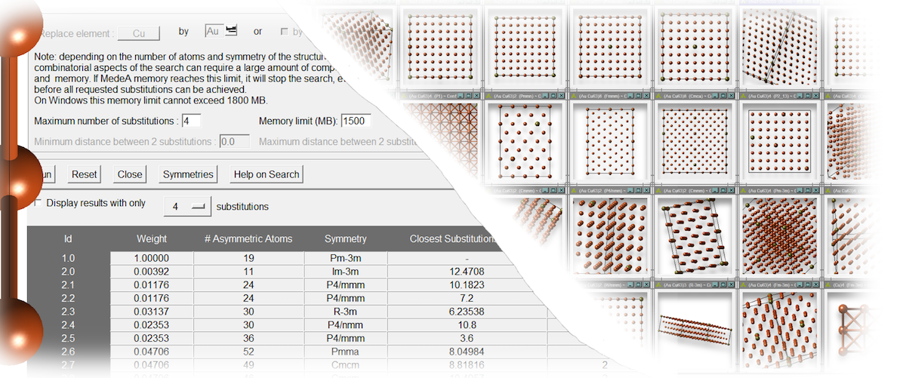Viewport: 906px width, 378px height.
Task: Click symmetry cell Pmma
Action: click(x=346, y=351)
